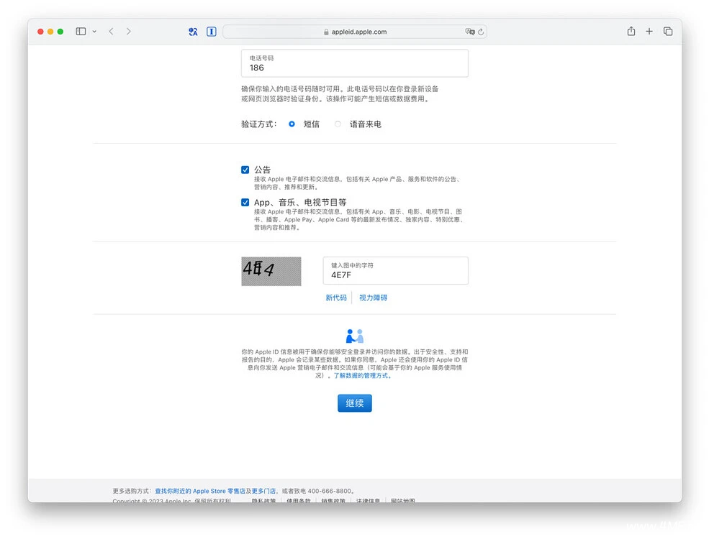709x539 pixels.
Task: Open the sidebar dropdown chevron
Action: [x=94, y=32]
